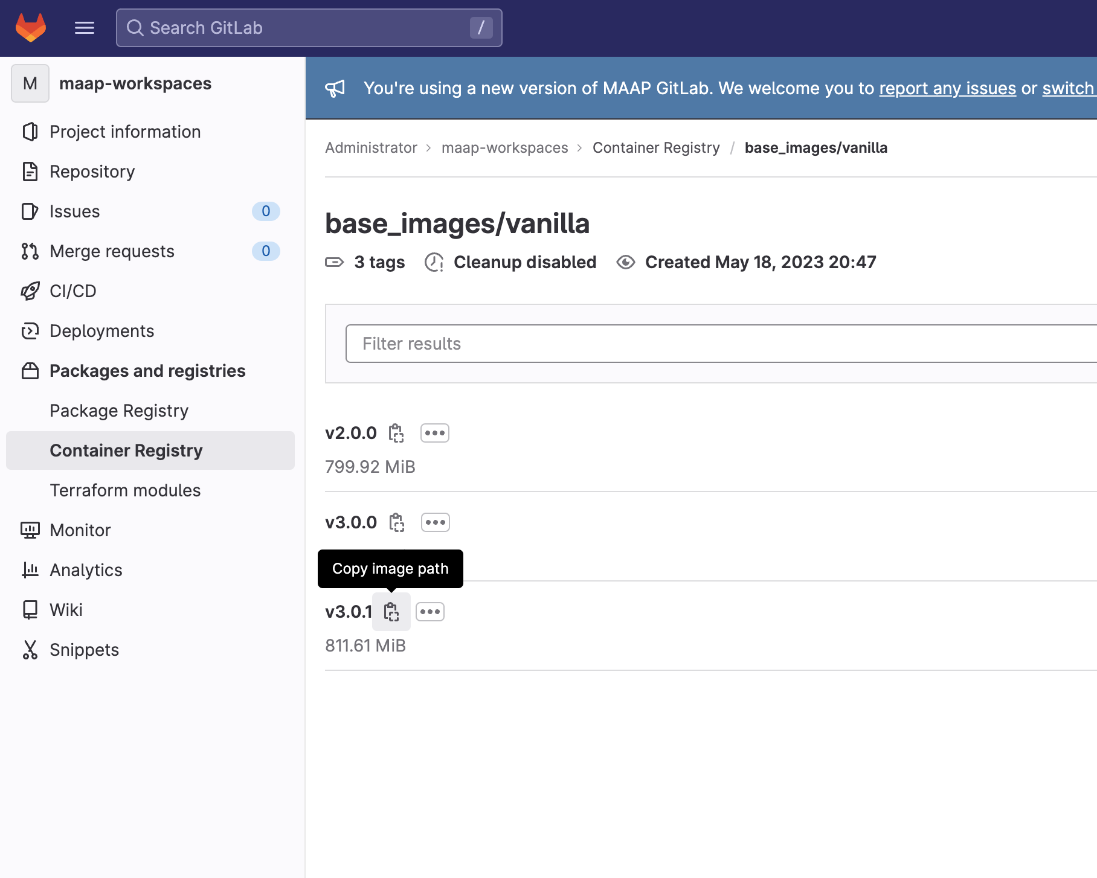The height and width of the screenshot is (878, 1097).
Task: Follow the report any issues link
Action: point(947,88)
